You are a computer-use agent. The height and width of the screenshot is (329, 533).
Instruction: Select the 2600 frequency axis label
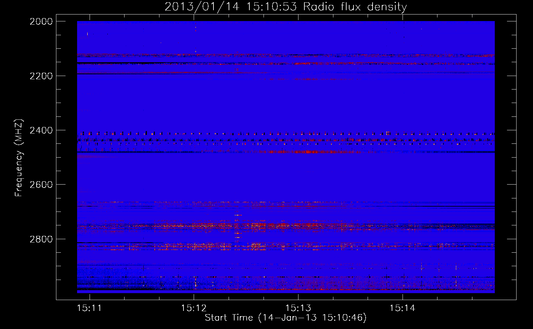pos(41,185)
